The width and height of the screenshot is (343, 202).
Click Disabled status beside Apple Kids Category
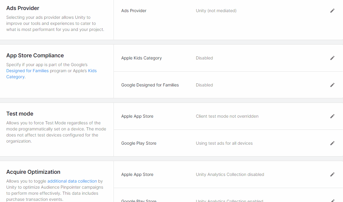[x=204, y=58]
